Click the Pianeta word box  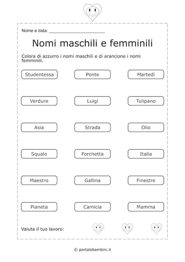point(39,207)
